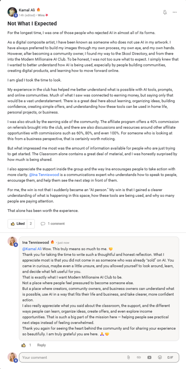Image resolution: width=186 pixels, height=369 pixels.
Task: Open the Wins category link
Action: pyautogui.click(x=41, y=15)
